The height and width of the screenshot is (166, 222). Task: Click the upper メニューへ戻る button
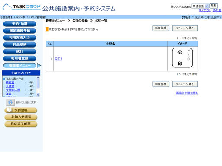pyautogui.click(x=185, y=28)
